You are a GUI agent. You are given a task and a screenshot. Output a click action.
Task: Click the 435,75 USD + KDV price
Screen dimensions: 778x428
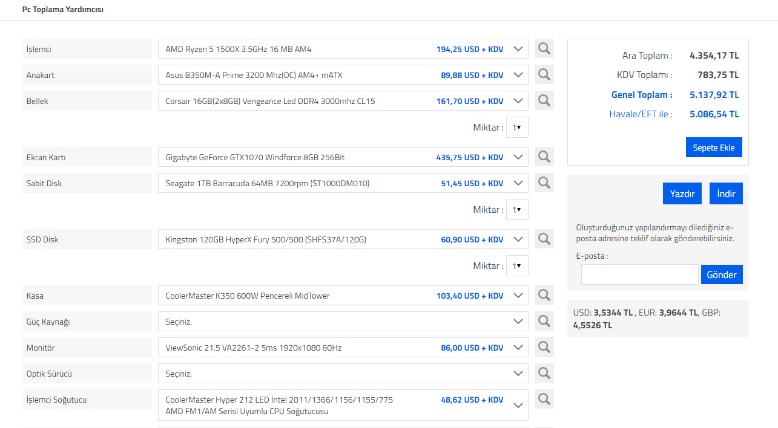tap(470, 157)
